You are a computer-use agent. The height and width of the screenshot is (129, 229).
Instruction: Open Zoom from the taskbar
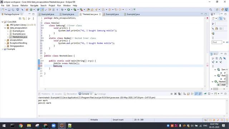tap(53, 126)
